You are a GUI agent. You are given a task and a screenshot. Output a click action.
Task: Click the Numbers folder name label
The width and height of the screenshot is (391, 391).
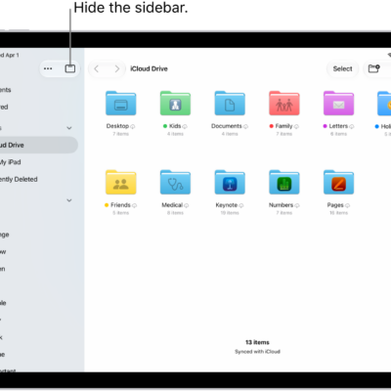click(x=281, y=205)
